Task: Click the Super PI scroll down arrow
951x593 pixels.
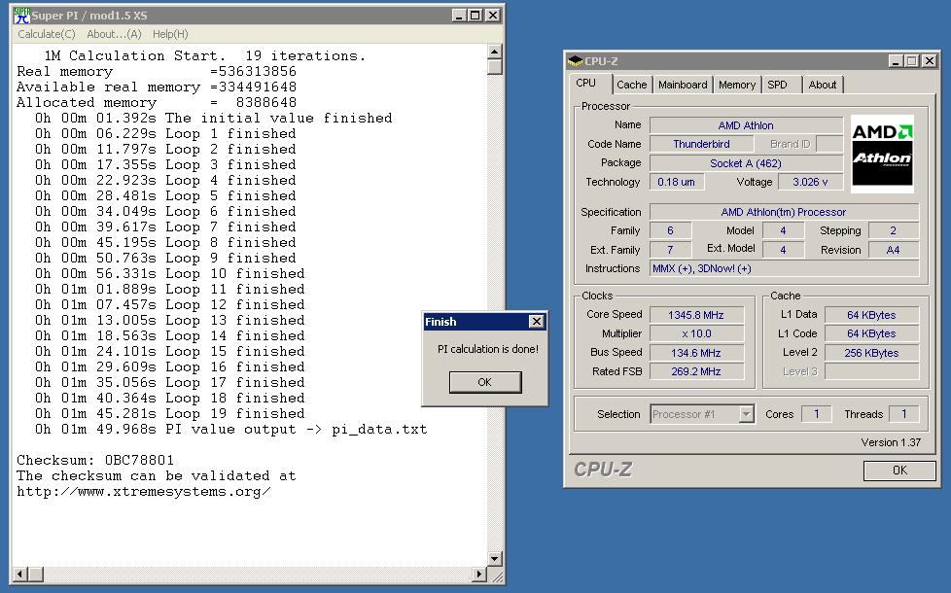Action: click(x=494, y=559)
